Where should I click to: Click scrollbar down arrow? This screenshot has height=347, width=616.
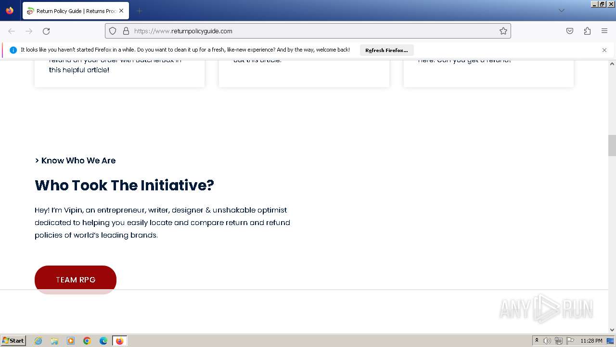point(612,330)
